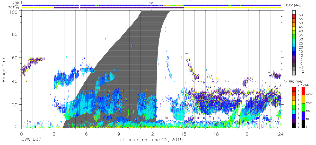Viewport: 316px width, 145px height.
Task: Click UT hours axis tick '24'
Action: tap(281, 134)
